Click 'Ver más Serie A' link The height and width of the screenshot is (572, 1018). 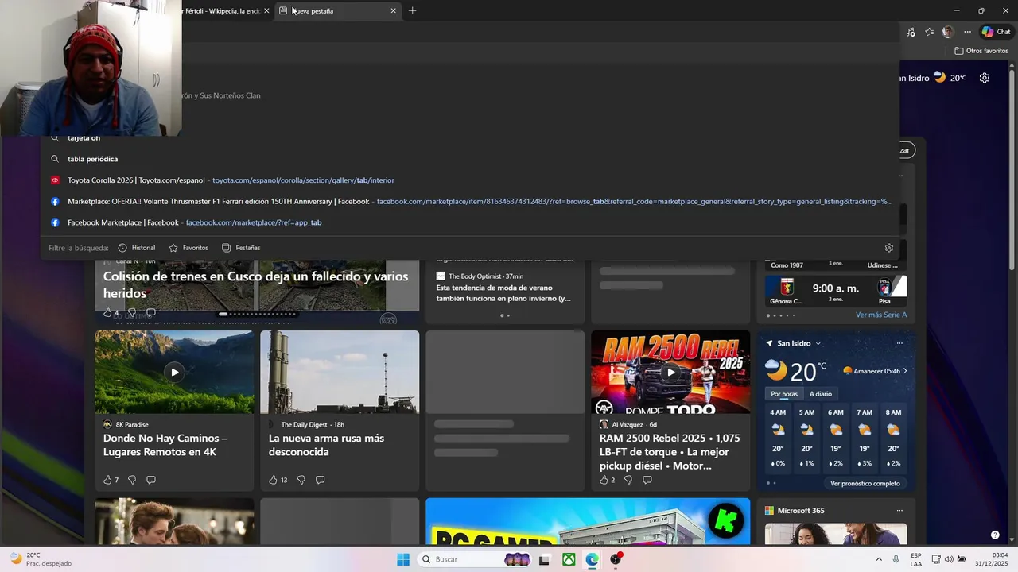[x=880, y=315]
